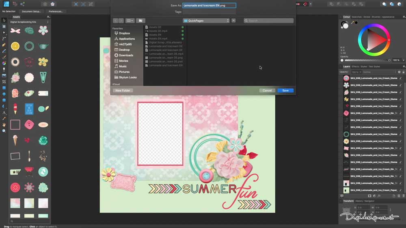The height and width of the screenshot is (228, 406).
Task: Select the Zoom tool
Action: pyautogui.click(x=4, y=131)
